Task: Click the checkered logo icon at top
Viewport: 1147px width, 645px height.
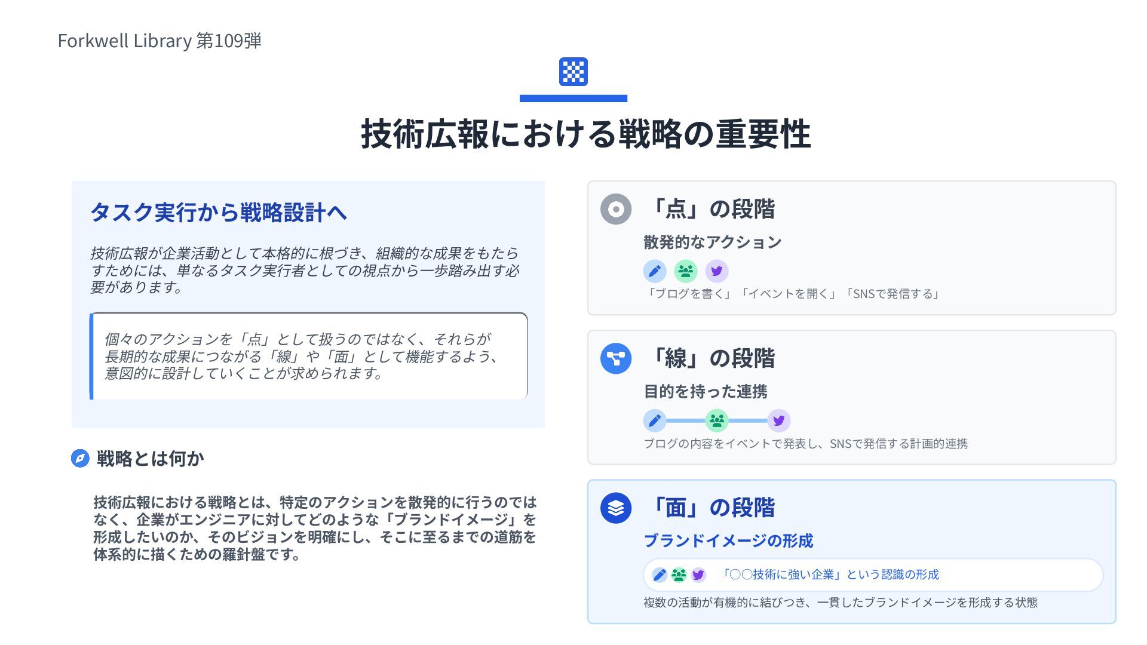Action: tap(573, 72)
